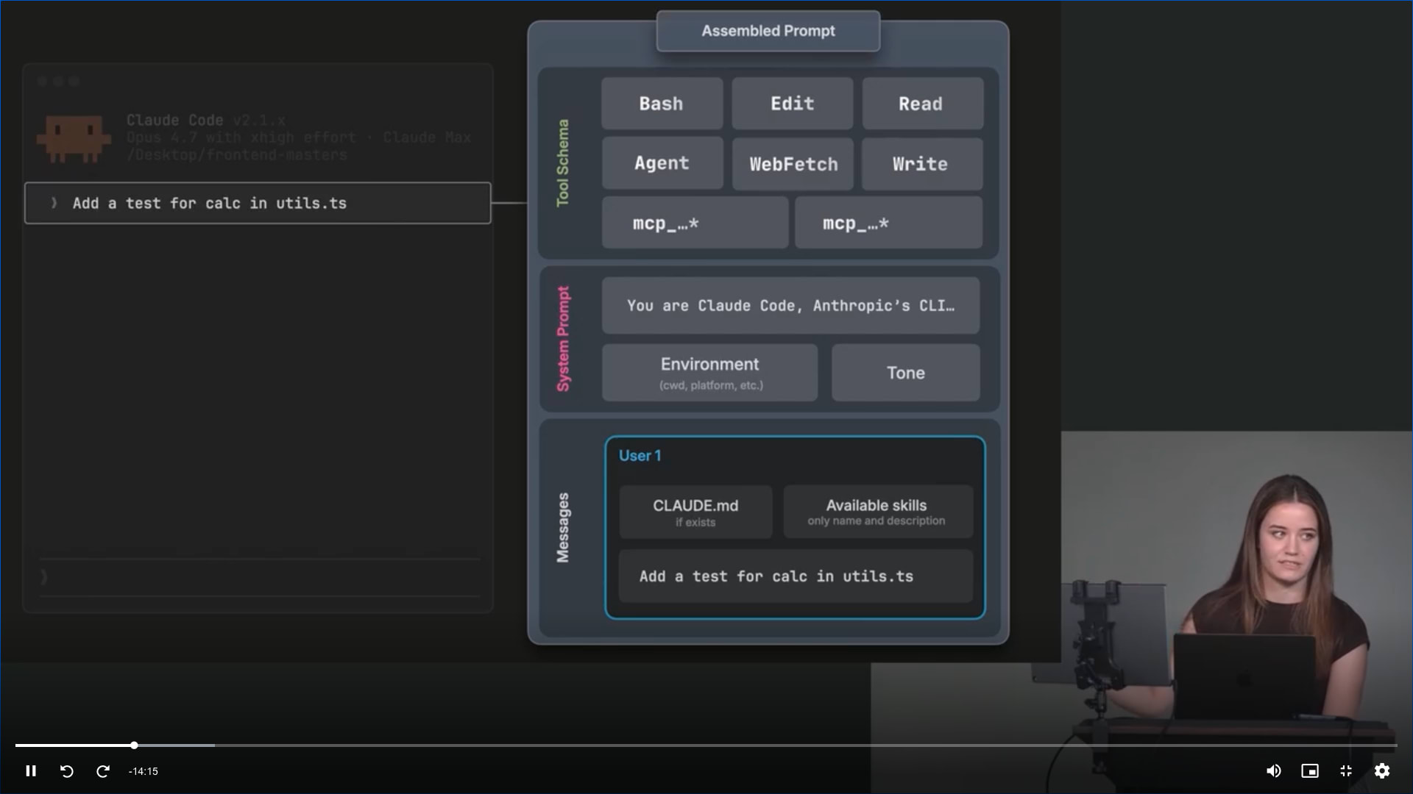Click the terminal prompt 'Add a test for calc in utils.ts'
Viewport: 1413px width, 794px height.
click(258, 203)
